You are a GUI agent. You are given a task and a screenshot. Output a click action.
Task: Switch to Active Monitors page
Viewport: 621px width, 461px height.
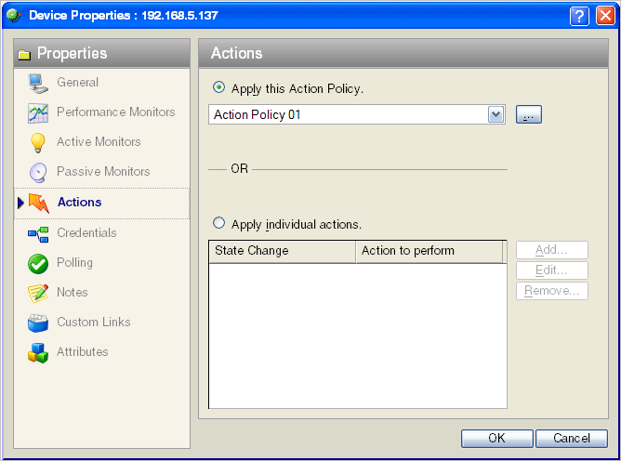coord(99,142)
